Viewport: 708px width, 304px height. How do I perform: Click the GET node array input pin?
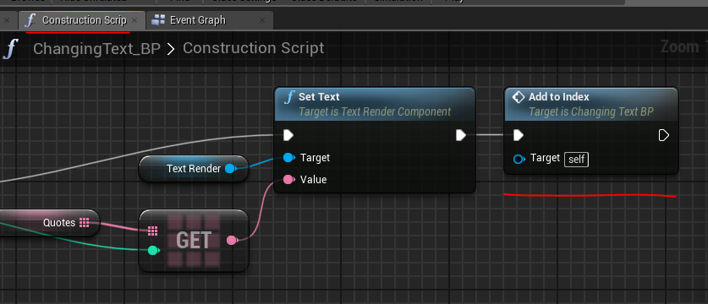point(153,231)
